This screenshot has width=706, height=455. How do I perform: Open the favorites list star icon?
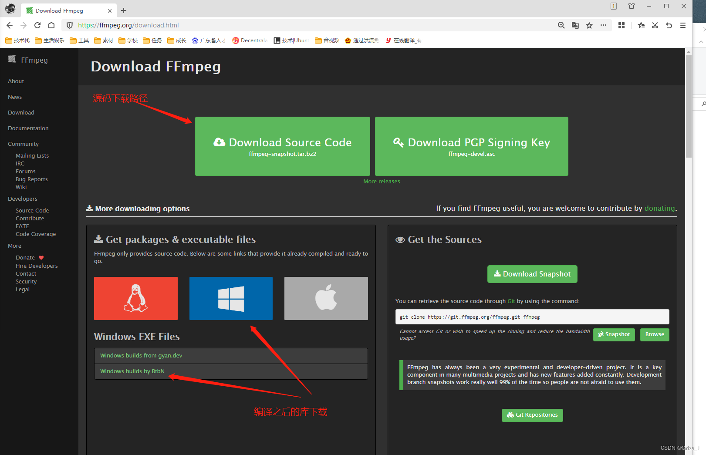click(641, 25)
